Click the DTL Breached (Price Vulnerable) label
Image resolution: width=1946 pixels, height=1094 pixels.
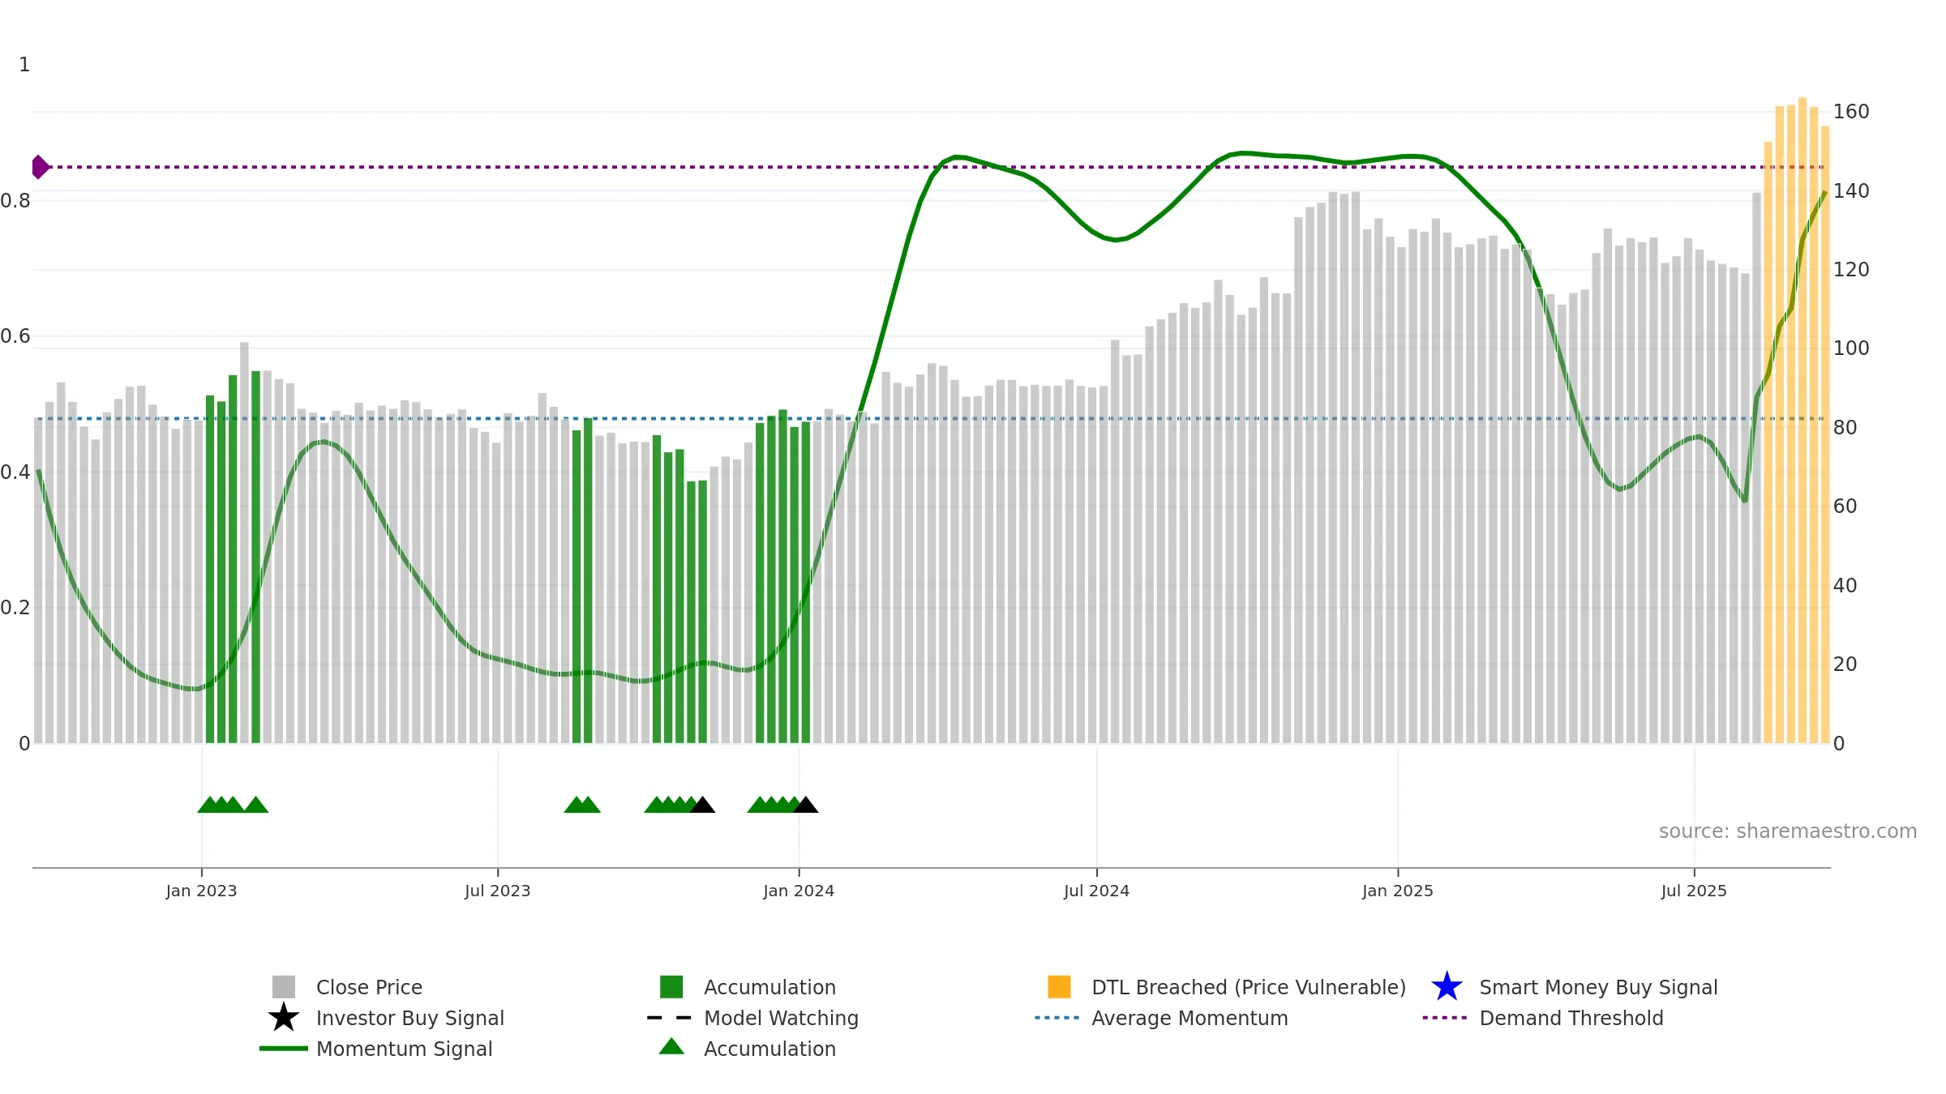(1248, 987)
